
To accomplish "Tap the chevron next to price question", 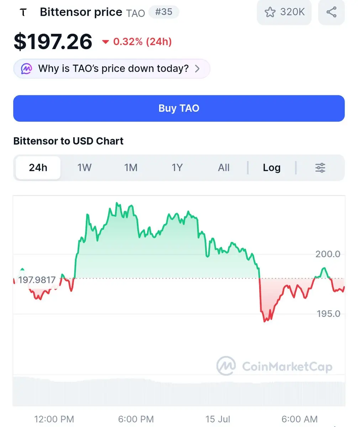I will [x=198, y=69].
